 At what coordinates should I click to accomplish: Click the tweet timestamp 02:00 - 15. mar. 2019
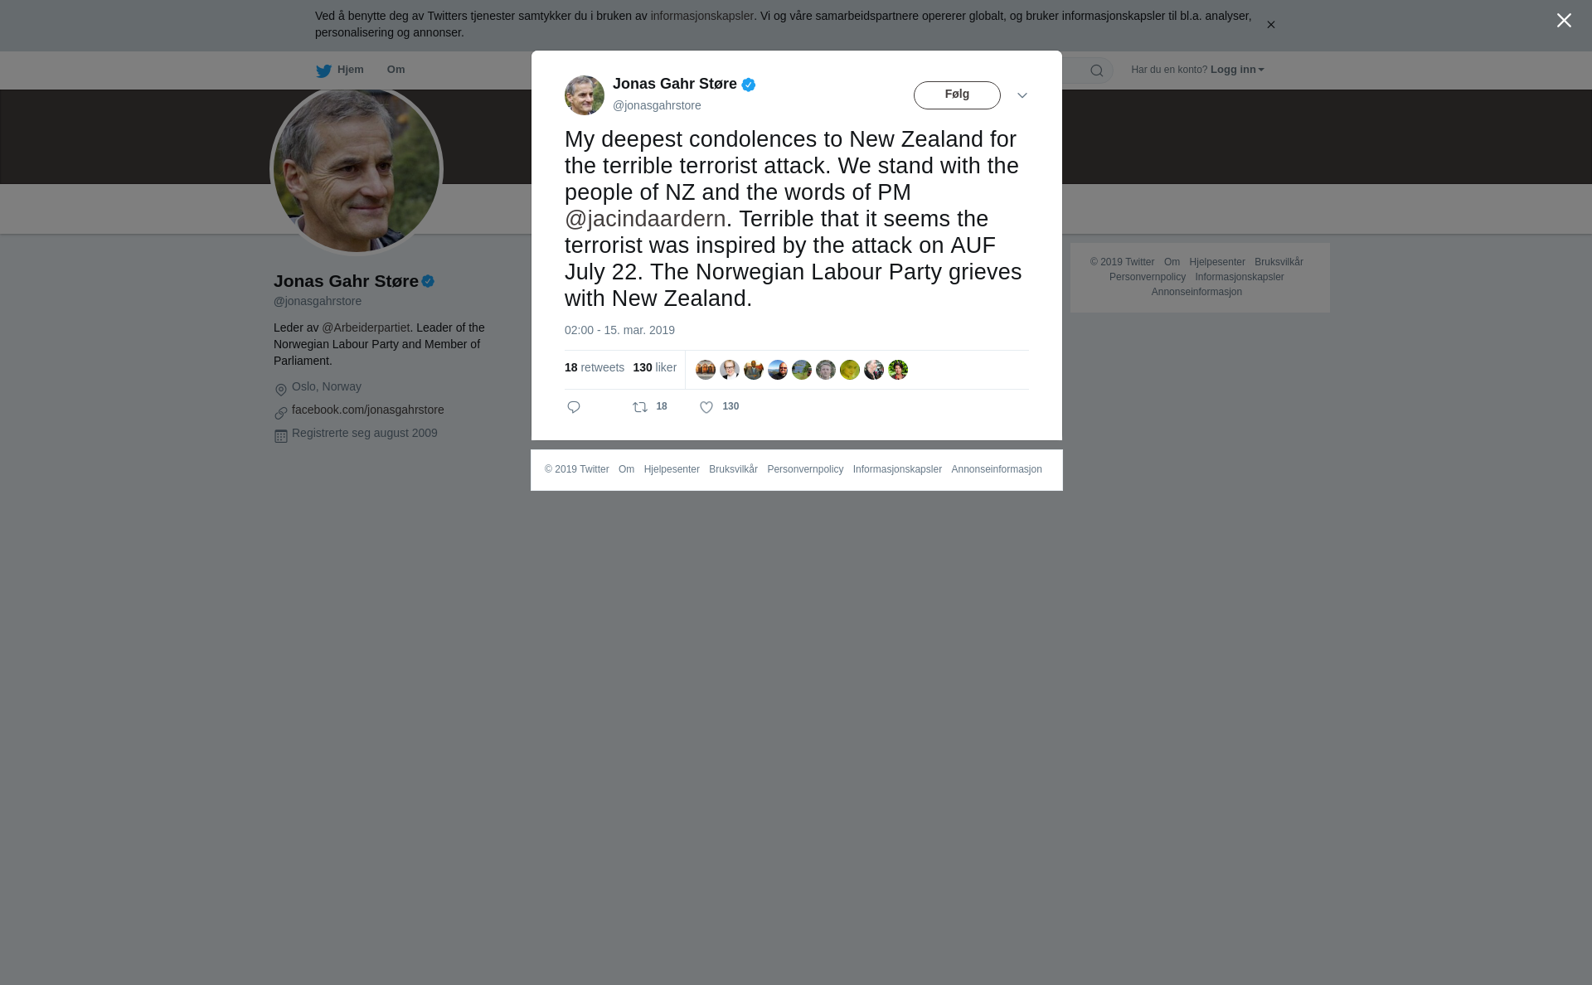point(619,330)
